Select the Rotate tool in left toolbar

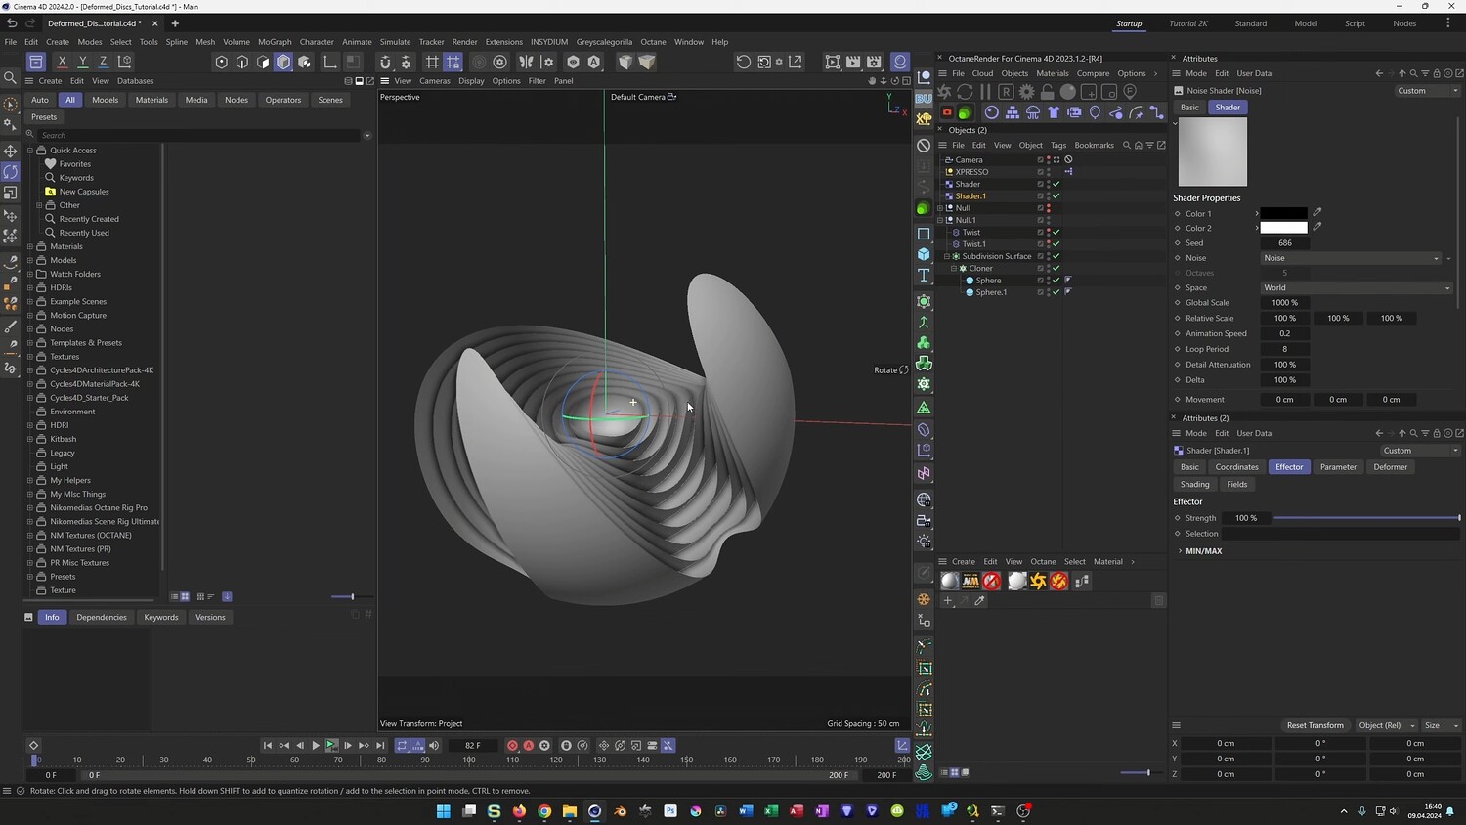click(11, 172)
